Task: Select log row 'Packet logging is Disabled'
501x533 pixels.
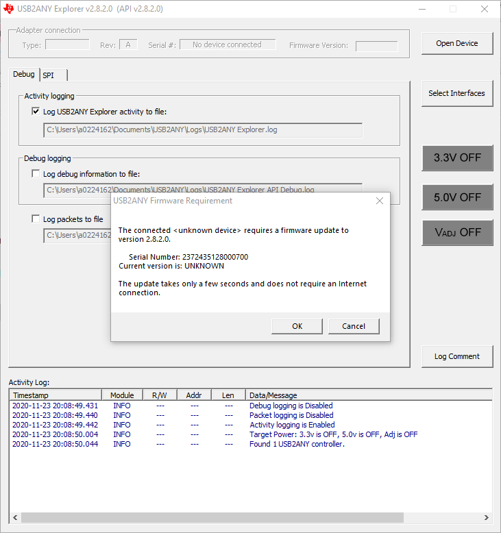Action: 251,415
